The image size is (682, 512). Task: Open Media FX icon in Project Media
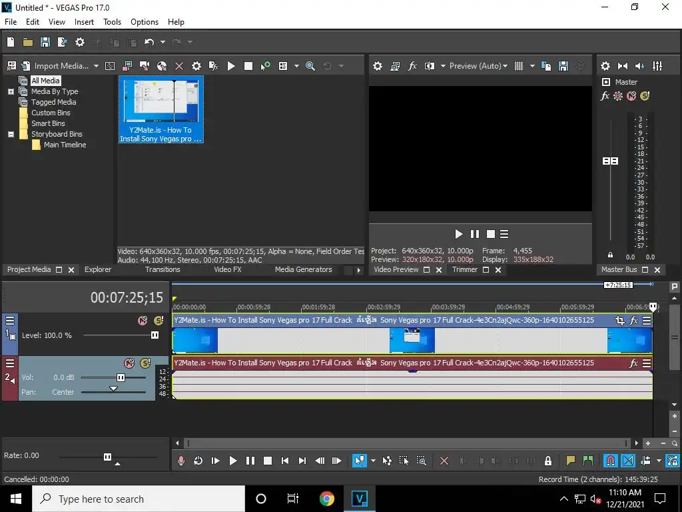[x=214, y=66]
